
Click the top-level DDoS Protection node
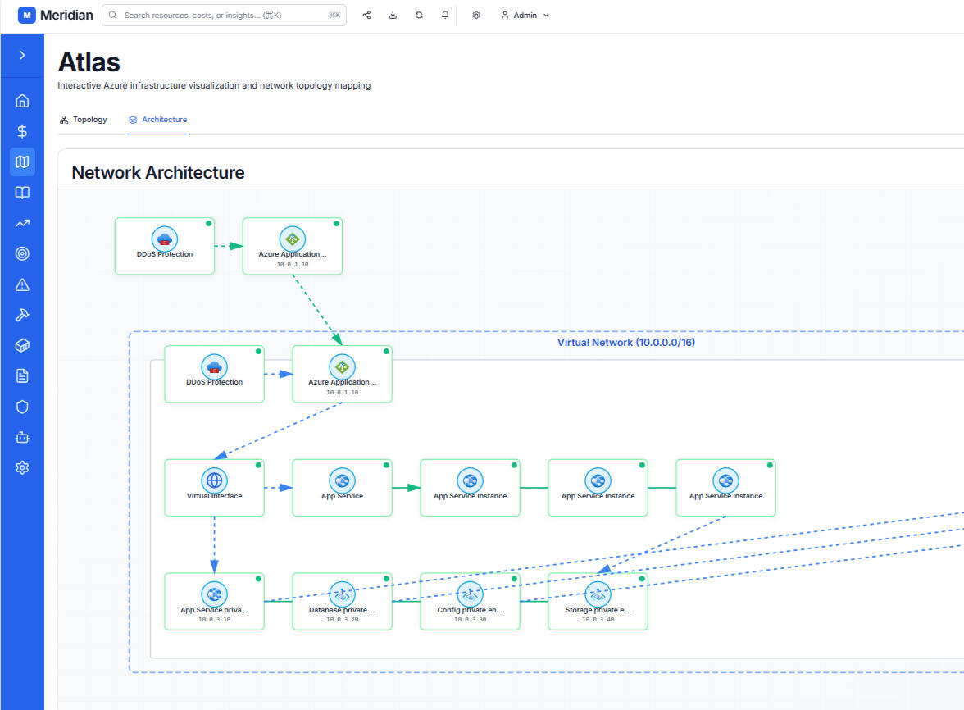click(x=165, y=246)
